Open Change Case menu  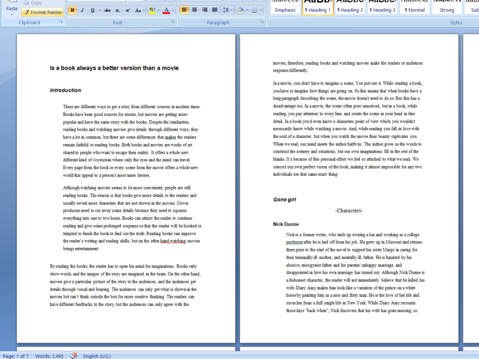tap(139, 11)
